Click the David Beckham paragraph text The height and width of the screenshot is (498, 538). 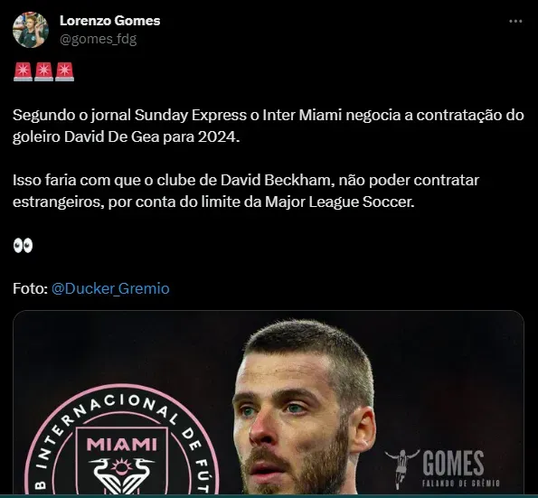[x=246, y=191]
